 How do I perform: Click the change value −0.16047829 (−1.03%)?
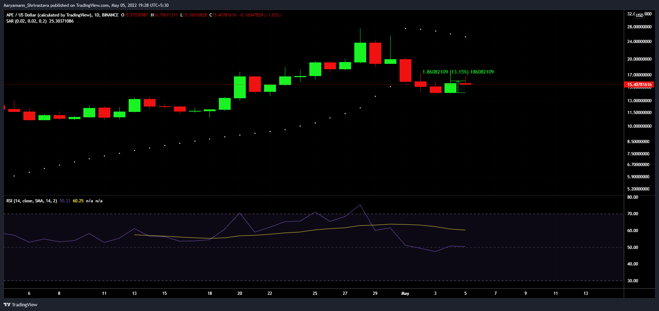(260, 15)
